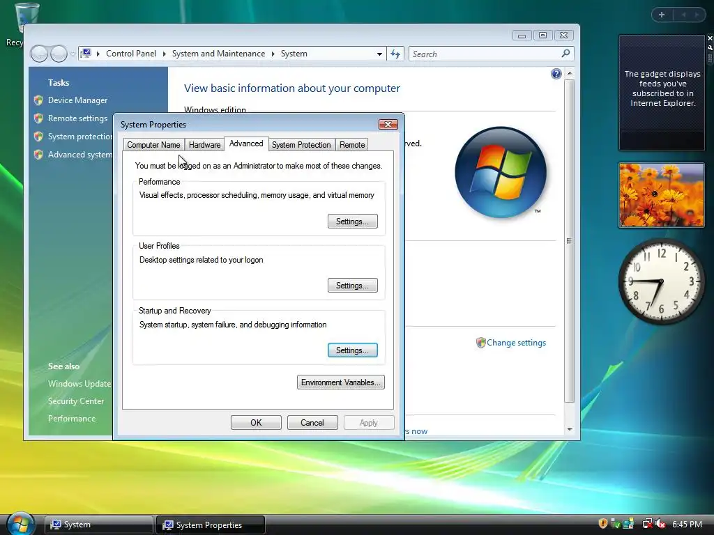This screenshot has height=535, width=714.
Task: Click the taskbar clock showing 6:45 PM
Action: [x=687, y=524]
